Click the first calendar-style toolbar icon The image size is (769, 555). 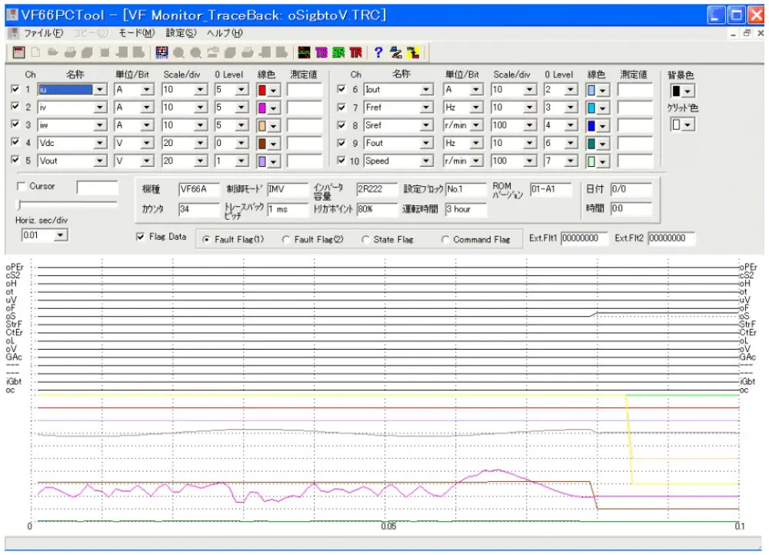tap(18, 52)
